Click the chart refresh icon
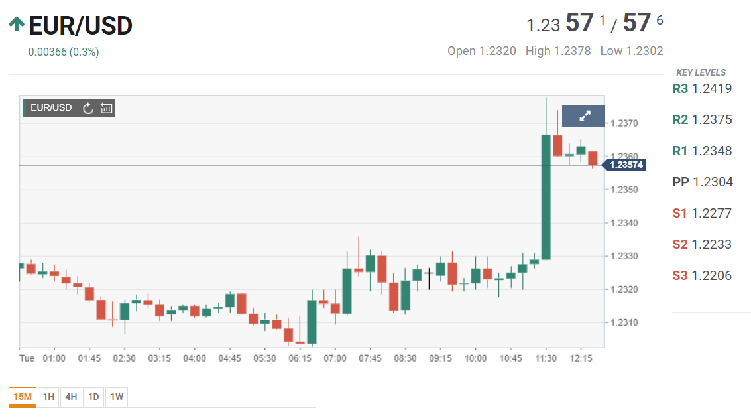The image size is (751, 418). click(x=87, y=108)
